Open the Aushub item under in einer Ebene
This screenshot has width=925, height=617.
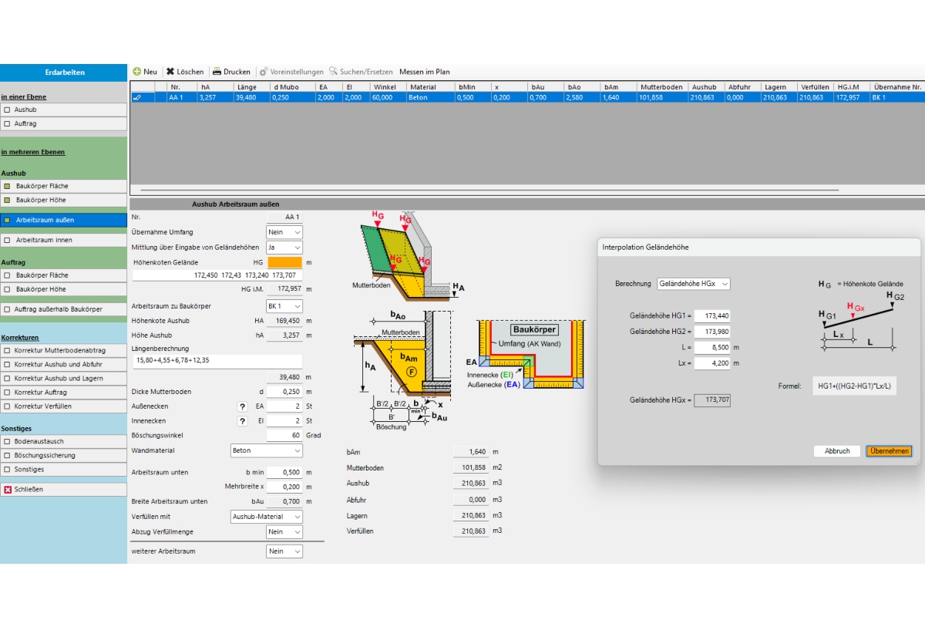pyautogui.click(x=63, y=110)
